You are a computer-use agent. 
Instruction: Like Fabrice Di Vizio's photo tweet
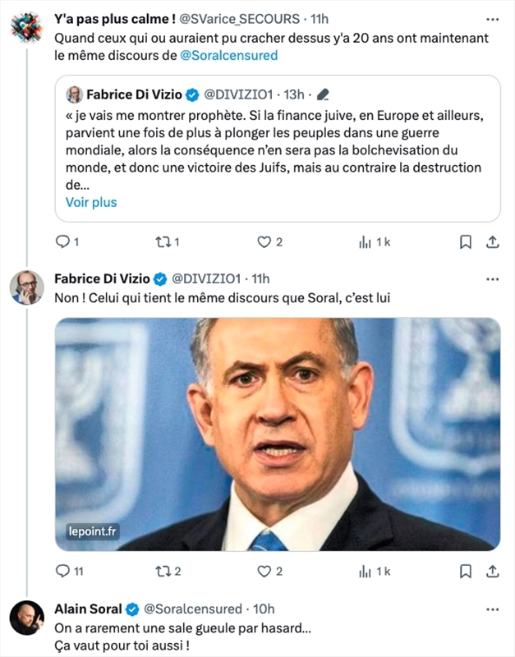(264, 572)
